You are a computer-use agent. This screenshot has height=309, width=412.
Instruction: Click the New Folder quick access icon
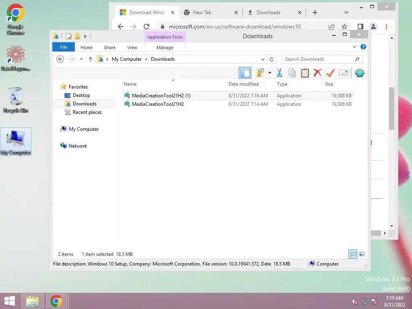78,36
